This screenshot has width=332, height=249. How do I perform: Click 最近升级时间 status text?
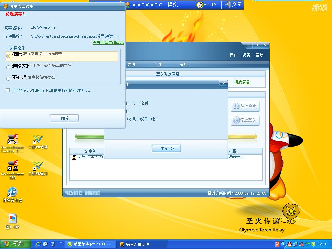point(237,193)
